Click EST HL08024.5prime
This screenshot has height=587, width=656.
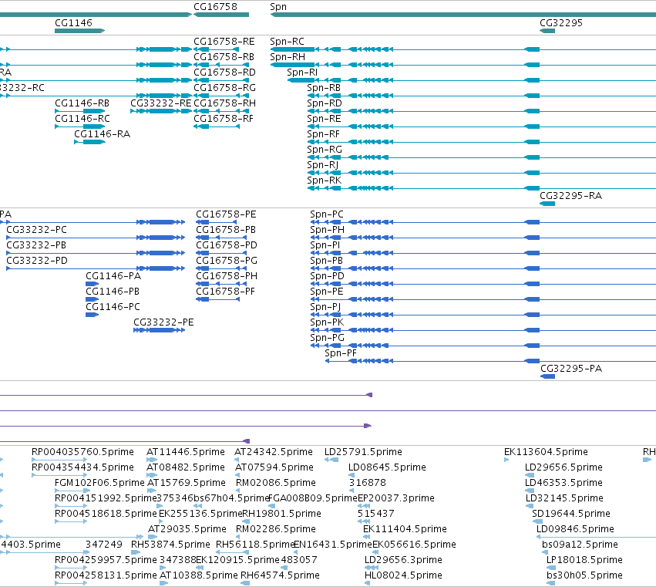click(x=368, y=583)
